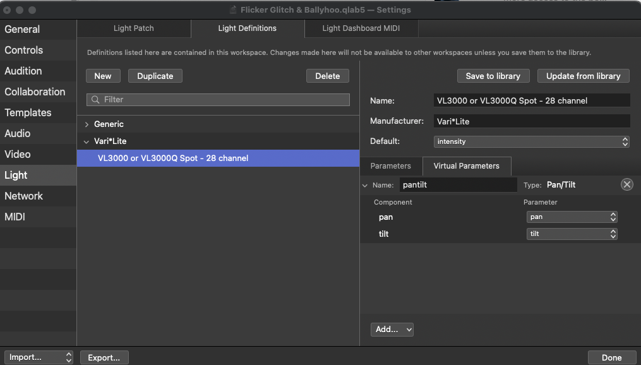641x365 pixels.
Task: Open the Parameters tab
Action: (x=390, y=166)
